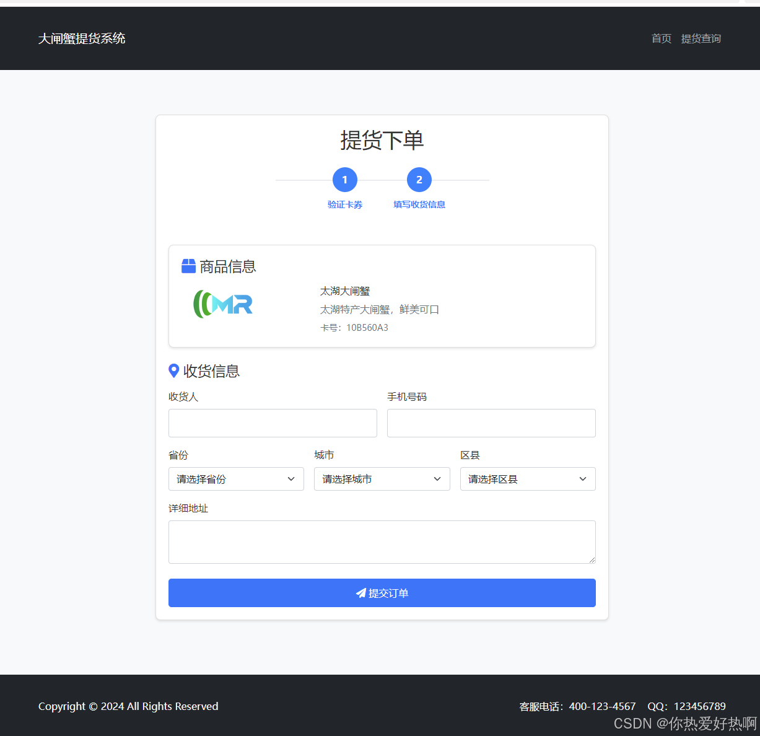The image size is (760, 736).
Task: Open the 请选择省份 dropdown
Action: point(236,479)
